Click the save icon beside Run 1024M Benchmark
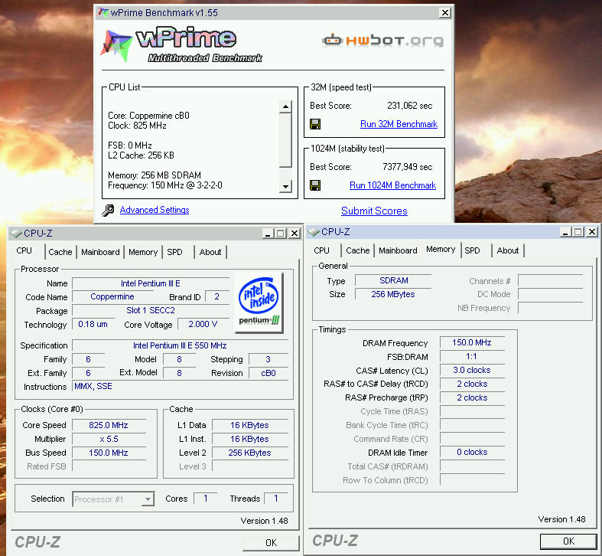 [x=315, y=185]
